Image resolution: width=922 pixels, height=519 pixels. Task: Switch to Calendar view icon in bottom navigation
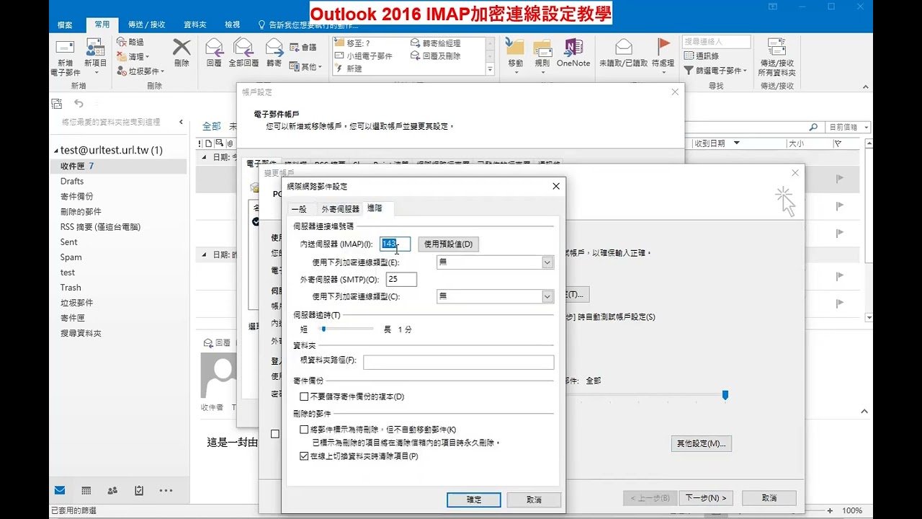86,490
